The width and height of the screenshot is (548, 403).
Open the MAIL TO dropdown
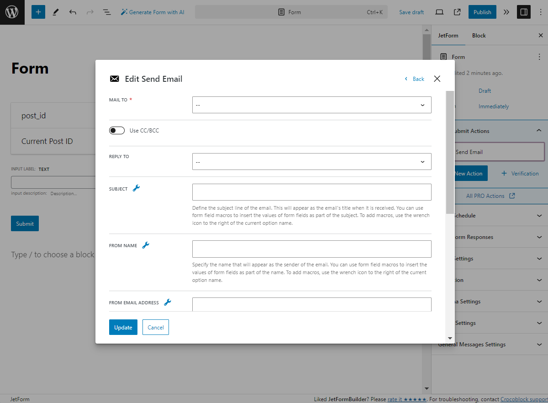[311, 105]
